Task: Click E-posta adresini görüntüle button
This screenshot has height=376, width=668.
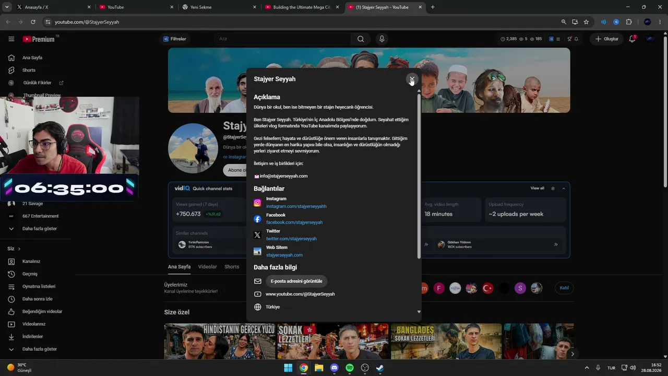Action: coord(296,281)
